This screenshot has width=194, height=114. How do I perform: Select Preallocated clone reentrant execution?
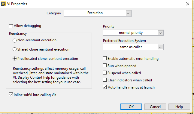click(x=14, y=59)
